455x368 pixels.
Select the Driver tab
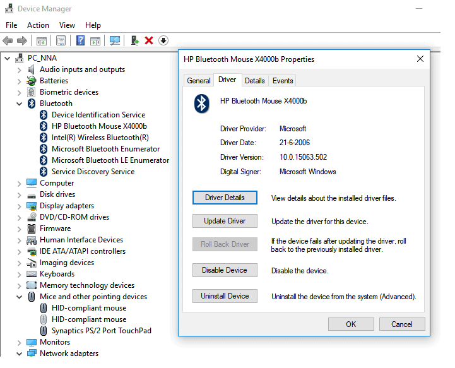click(227, 80)
